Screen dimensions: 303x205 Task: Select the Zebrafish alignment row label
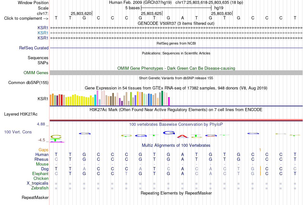40,188
